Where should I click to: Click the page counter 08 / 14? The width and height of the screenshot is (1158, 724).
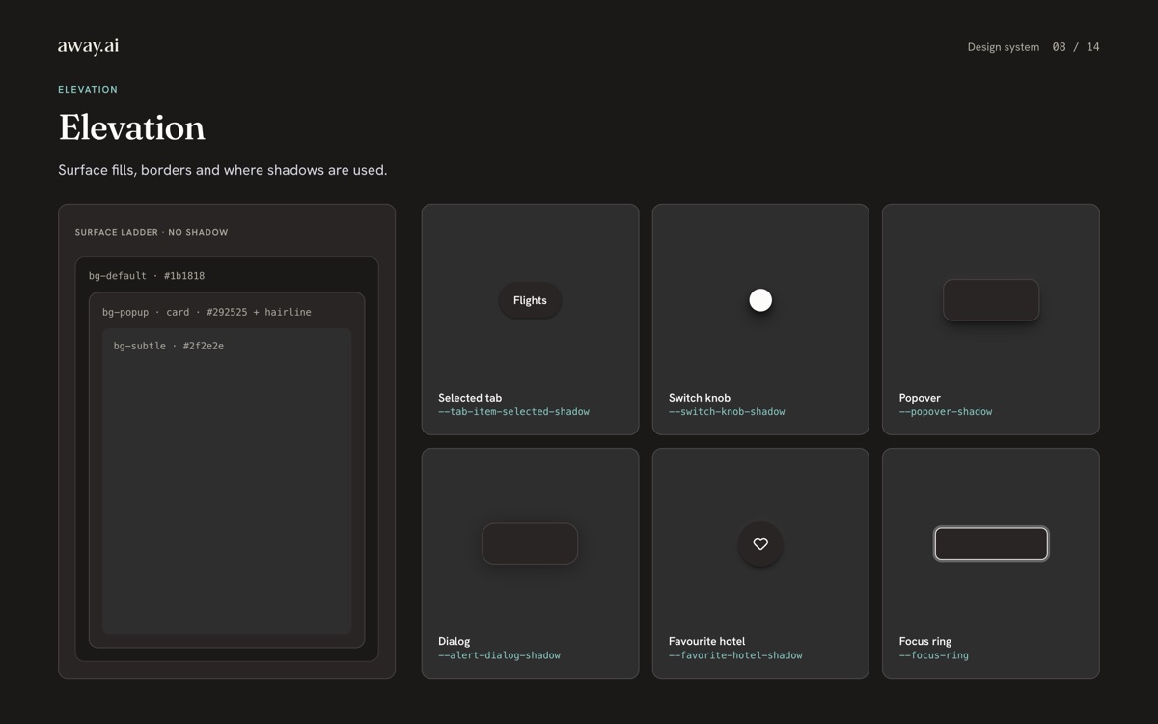pos(1076,47)
